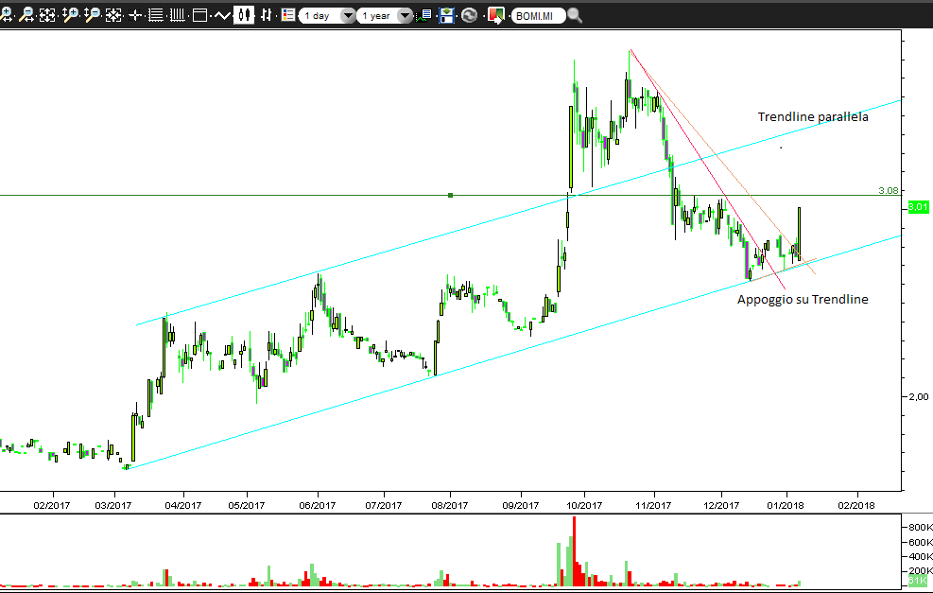Open the 1 day interval dropdown
This screenshot has height=593, width=933.
[x=327, y=15]
